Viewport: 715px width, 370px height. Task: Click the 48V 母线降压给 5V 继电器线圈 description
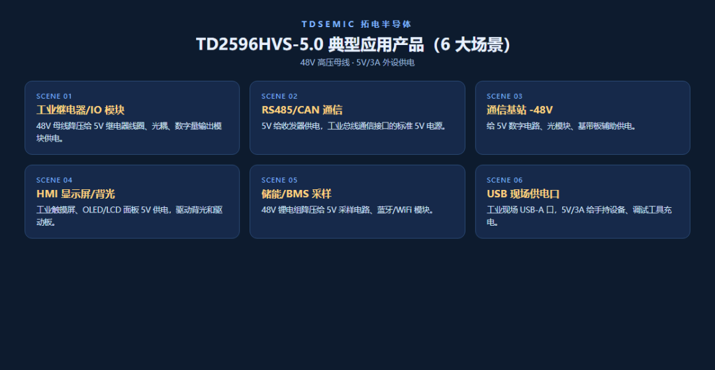(129, 132)
